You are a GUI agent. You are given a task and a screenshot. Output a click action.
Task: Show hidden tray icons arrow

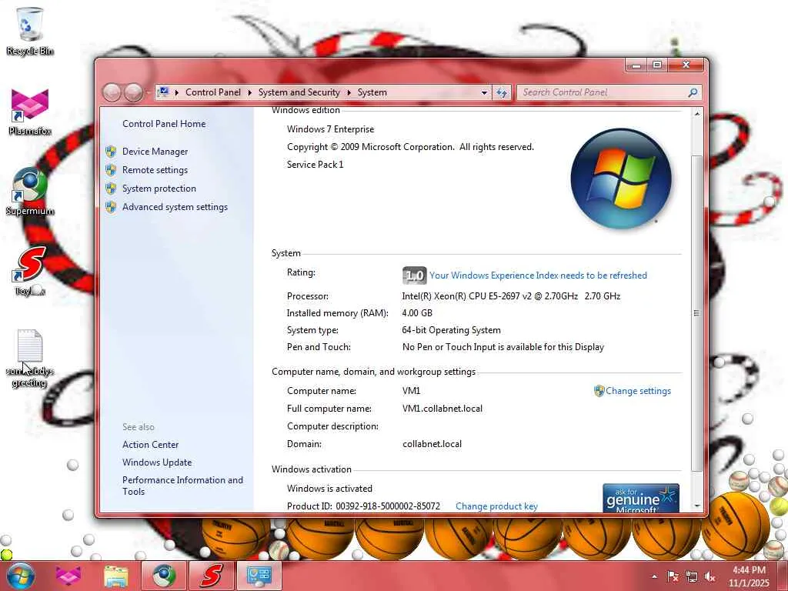(654, 577)
